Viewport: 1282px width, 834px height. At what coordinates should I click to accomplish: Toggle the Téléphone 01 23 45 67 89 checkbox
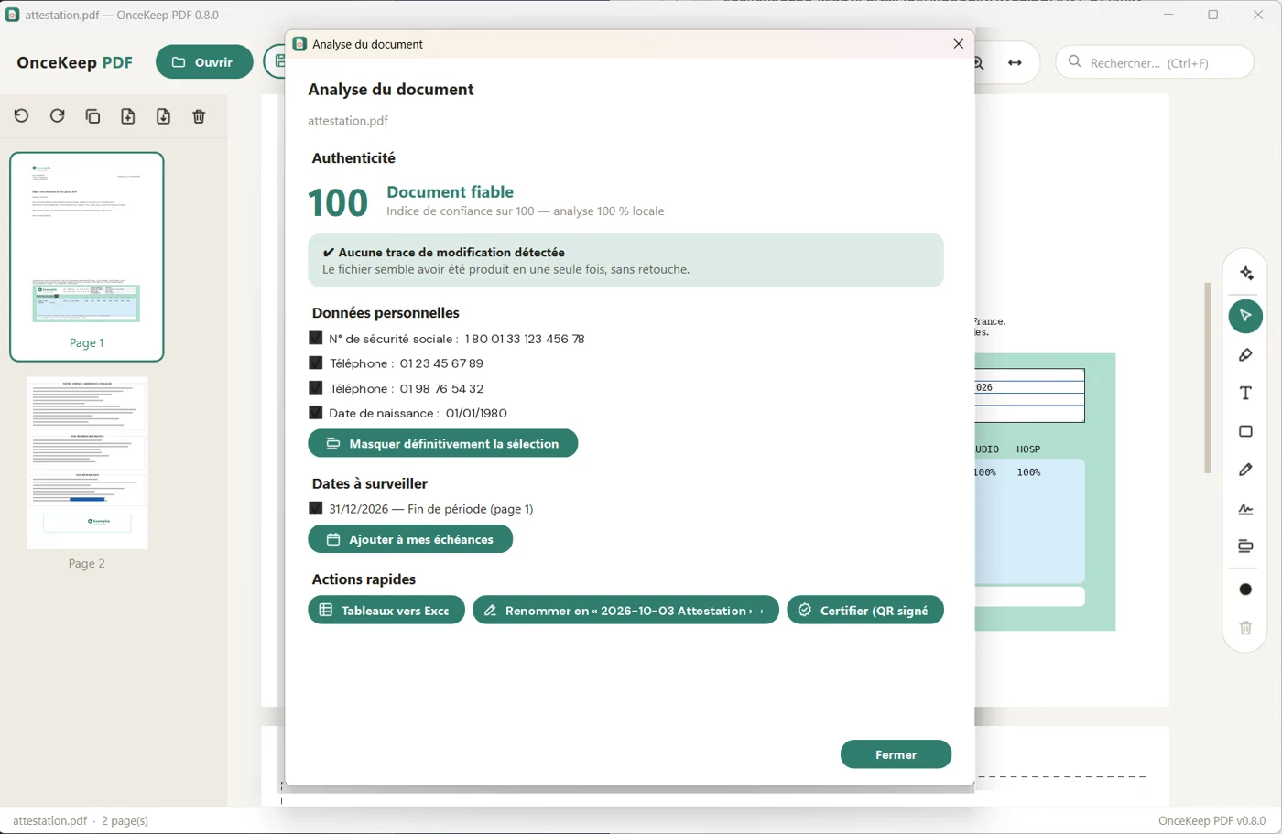[316, 363]
